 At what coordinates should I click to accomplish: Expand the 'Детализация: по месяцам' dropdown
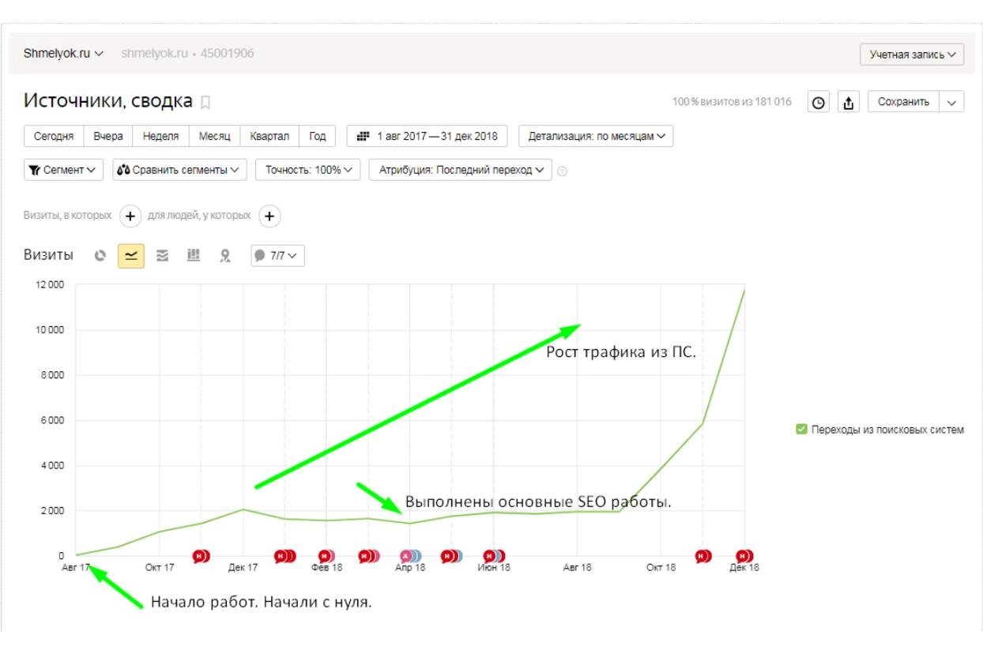point(596,136)
